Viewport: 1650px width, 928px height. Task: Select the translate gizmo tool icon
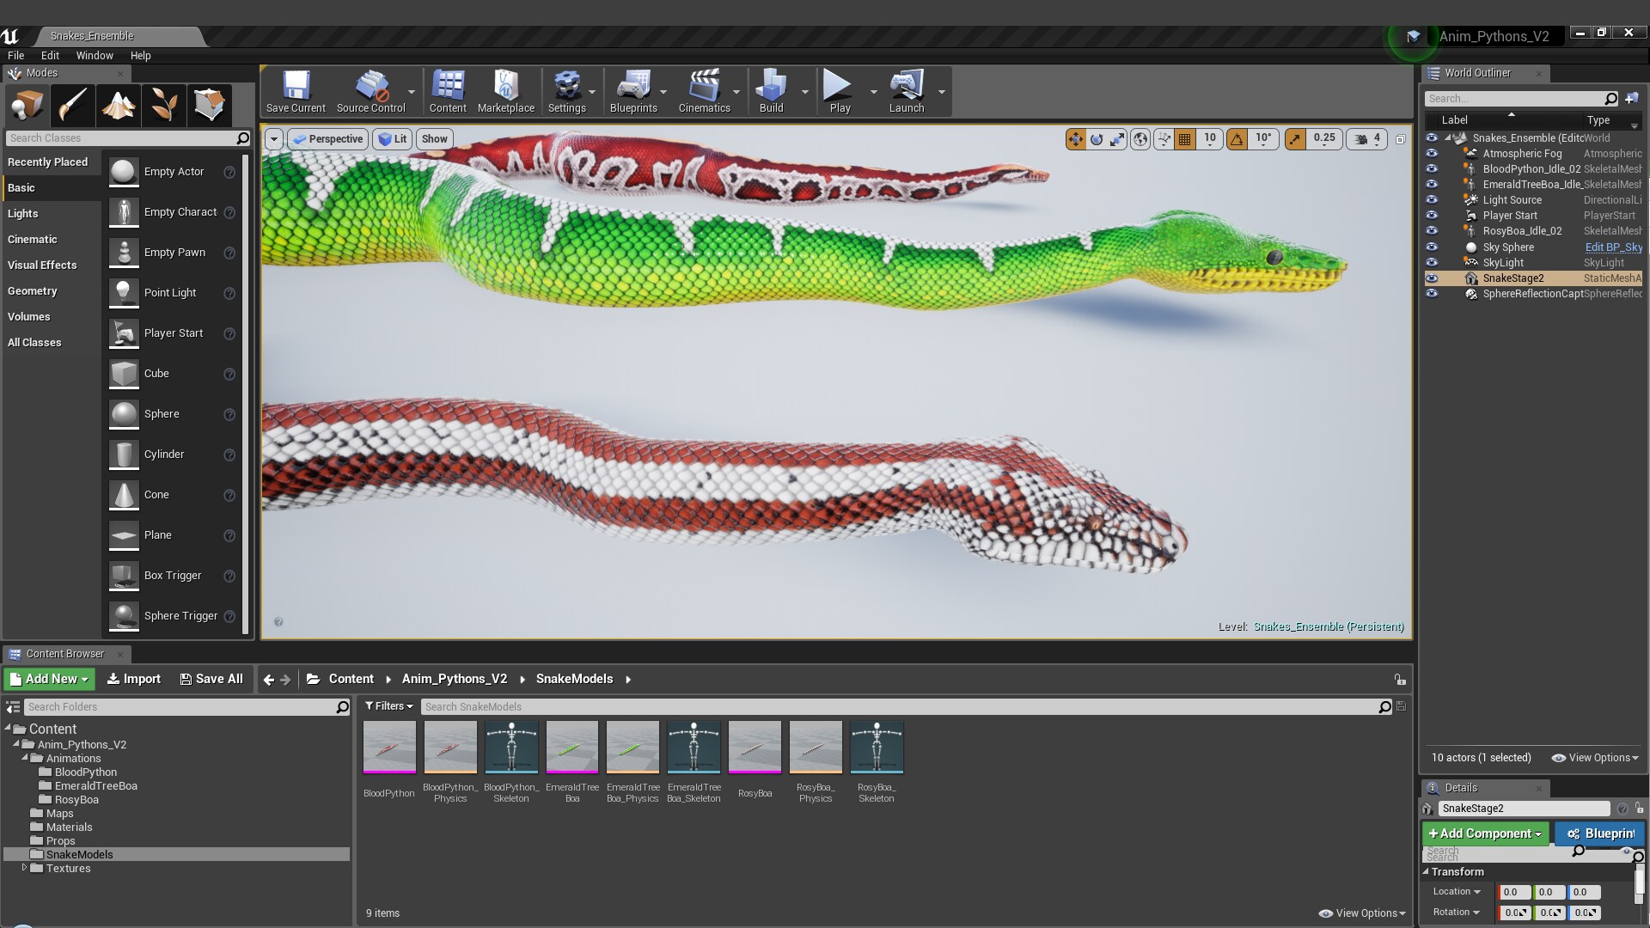tap(1075, 139)
